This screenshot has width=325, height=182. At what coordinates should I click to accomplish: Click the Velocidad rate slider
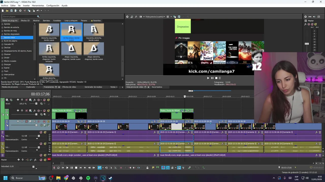[x=33, y=167]
